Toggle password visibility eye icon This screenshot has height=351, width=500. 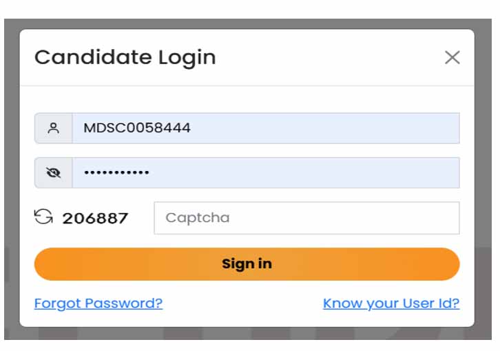(x=53, y=173)
